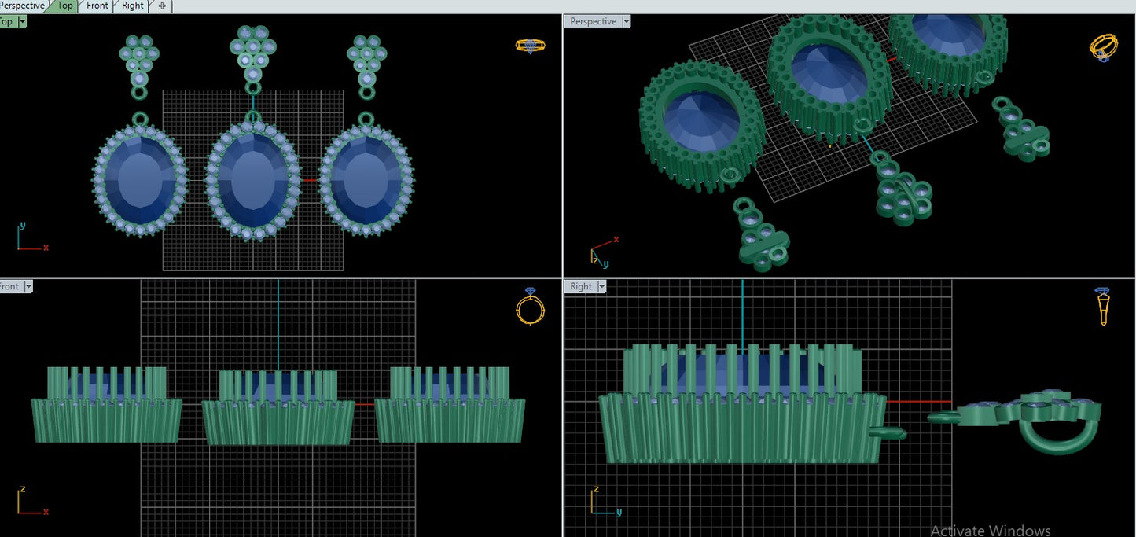Click the YZ axis indicator in Right viewport

(603, 502)
